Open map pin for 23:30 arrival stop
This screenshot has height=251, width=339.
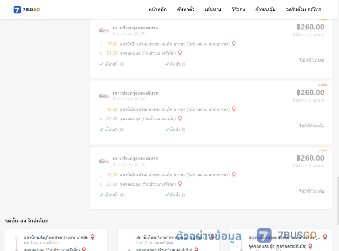click(x=180, y=184)
